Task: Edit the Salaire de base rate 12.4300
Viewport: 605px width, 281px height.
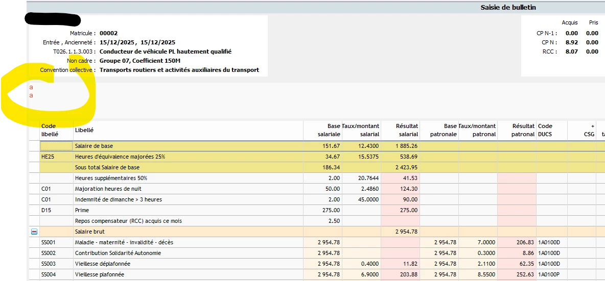Action: click(x=368, y=146)
